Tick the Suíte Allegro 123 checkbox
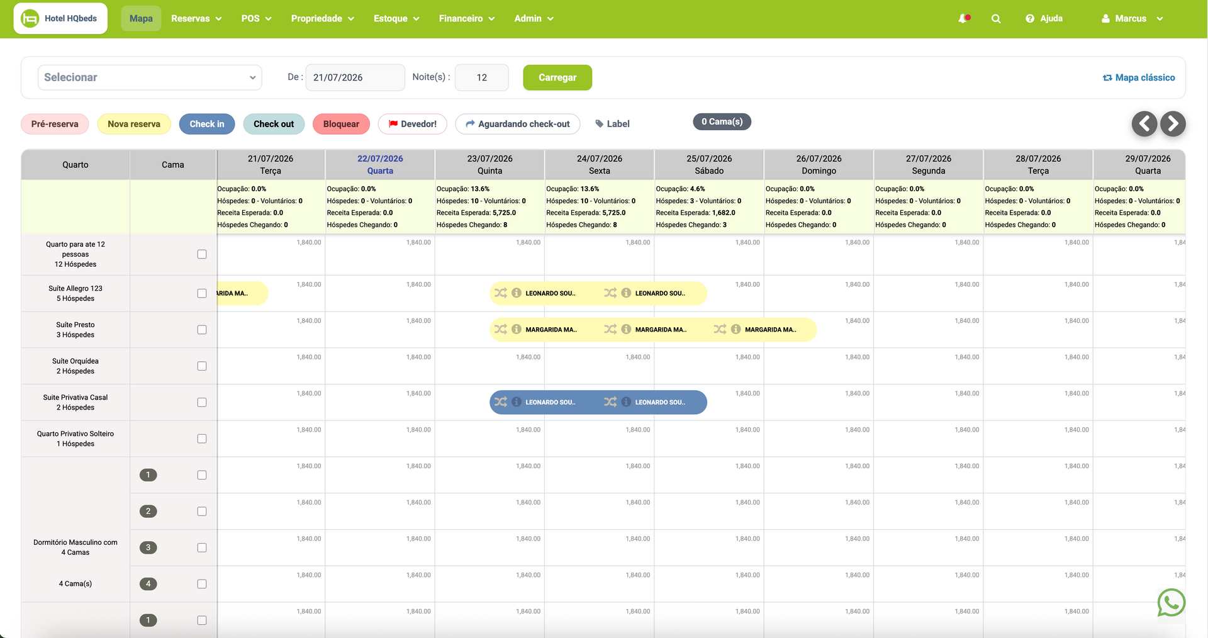The width and height of the screenshot is (1208, 638). [x=202, y=293]
